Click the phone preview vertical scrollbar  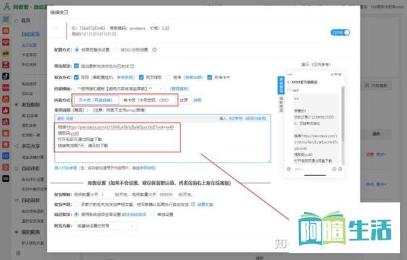click(343, 114)
